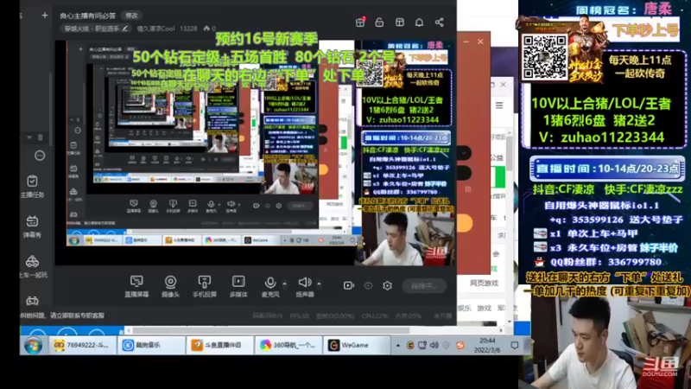Start recording with the video camera icon
The height and width of the screenshot is (389, 691).
tap(349, 286)
